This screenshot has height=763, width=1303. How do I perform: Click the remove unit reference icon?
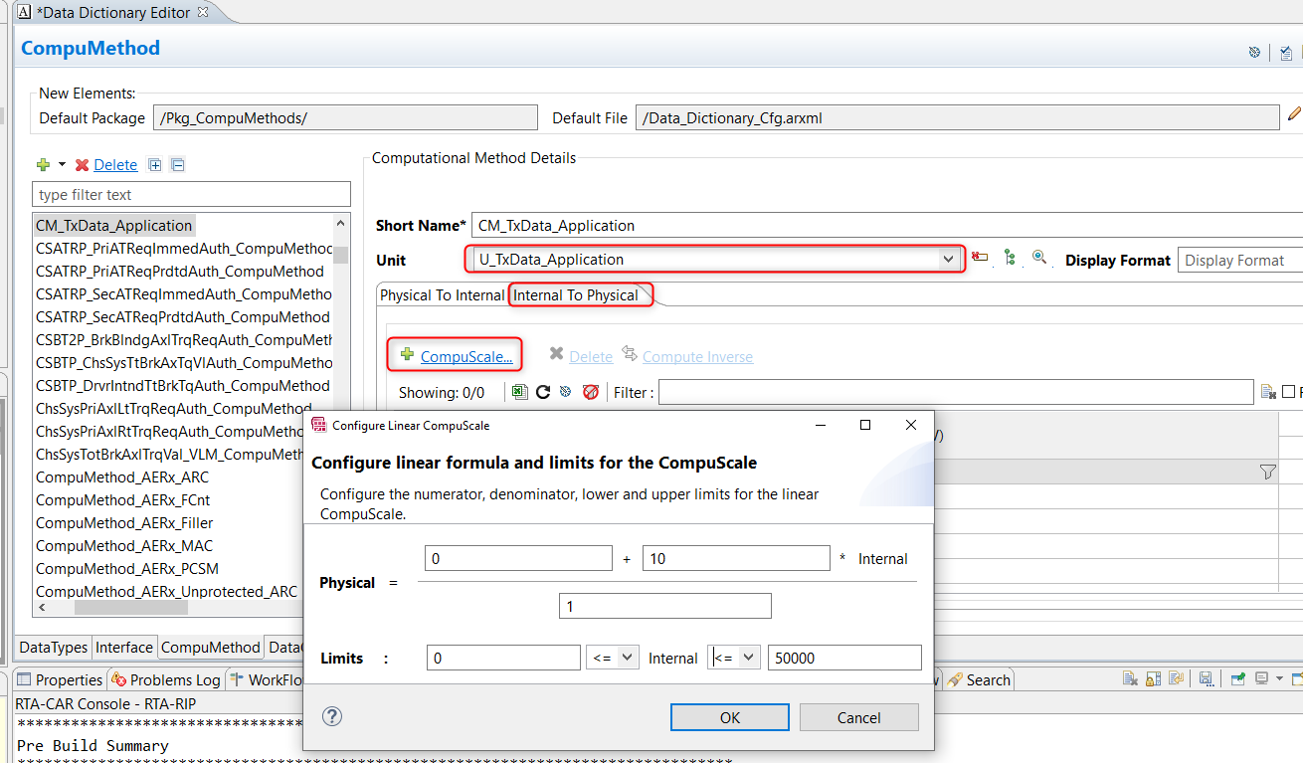pyautogui.click(x=980, y=259)
